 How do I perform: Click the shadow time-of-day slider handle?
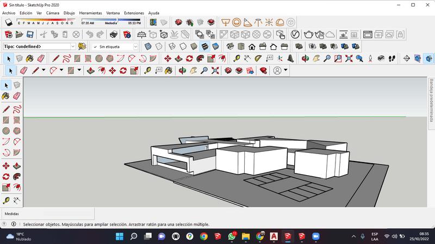(x=117, y=20)
